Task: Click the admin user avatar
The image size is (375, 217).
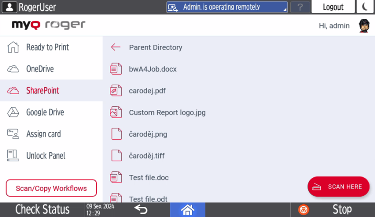Action: (x=364, y=26)
